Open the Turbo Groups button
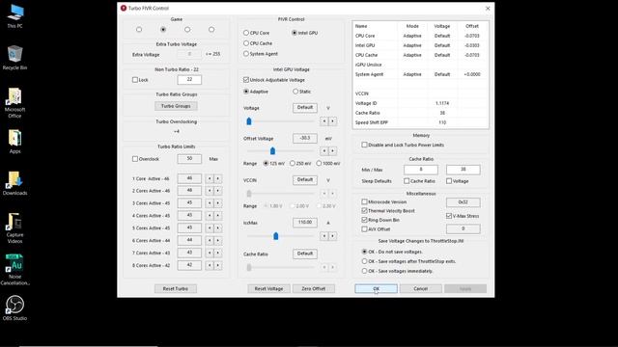 point(176,106)
